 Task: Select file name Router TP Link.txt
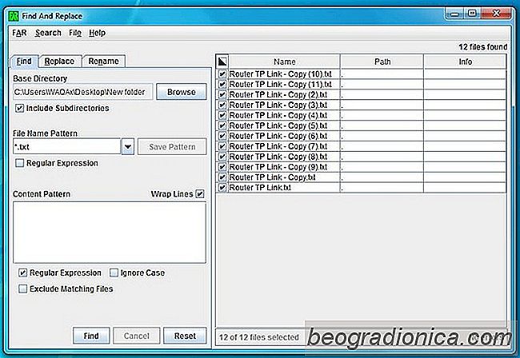click(260, 188)
